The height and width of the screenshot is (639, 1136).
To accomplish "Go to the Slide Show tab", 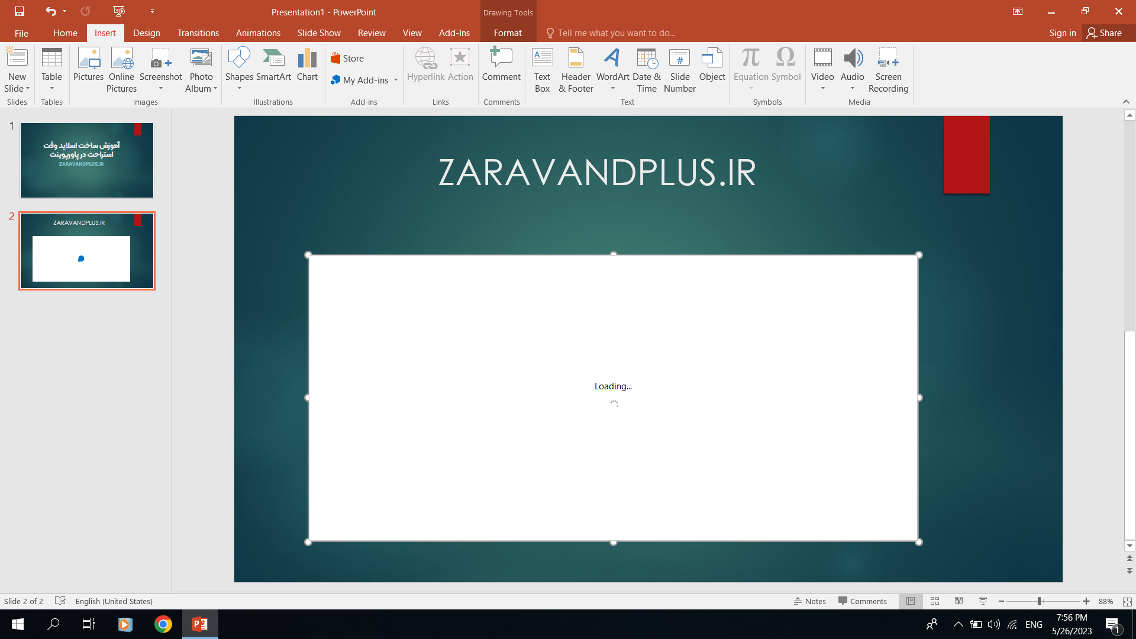I will tap(319, 33).
